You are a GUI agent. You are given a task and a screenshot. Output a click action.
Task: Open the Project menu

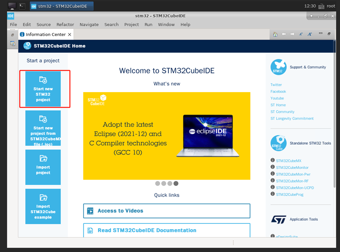(x=132, y=24)
